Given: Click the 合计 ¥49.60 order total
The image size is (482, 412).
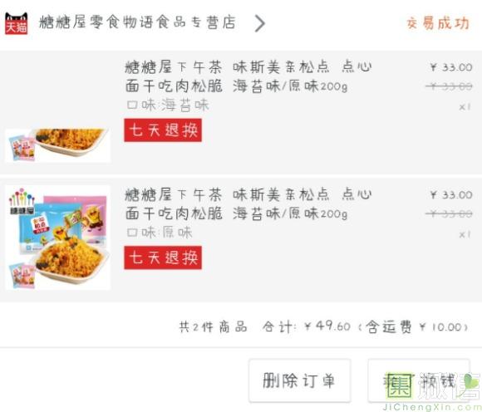Looking at the screenshot, I should click(306, 326).
